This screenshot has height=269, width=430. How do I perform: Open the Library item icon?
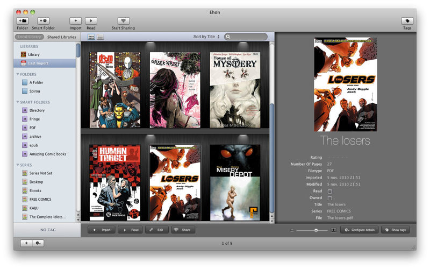point(24,54)
